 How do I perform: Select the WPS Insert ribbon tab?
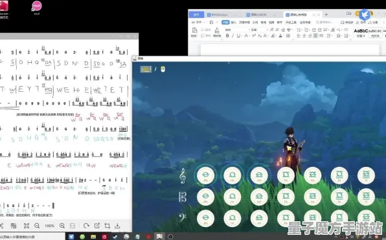(234, 23)
